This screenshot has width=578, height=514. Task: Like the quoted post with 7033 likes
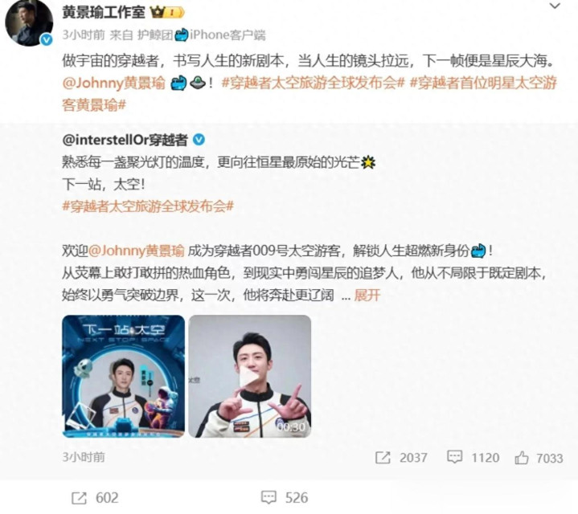521,458
